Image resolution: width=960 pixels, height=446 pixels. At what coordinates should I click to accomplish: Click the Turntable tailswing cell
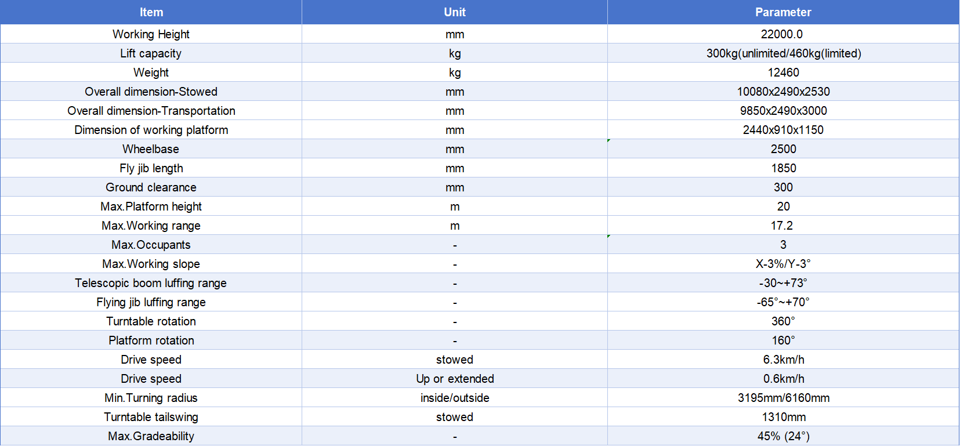[x=151, y=417]
